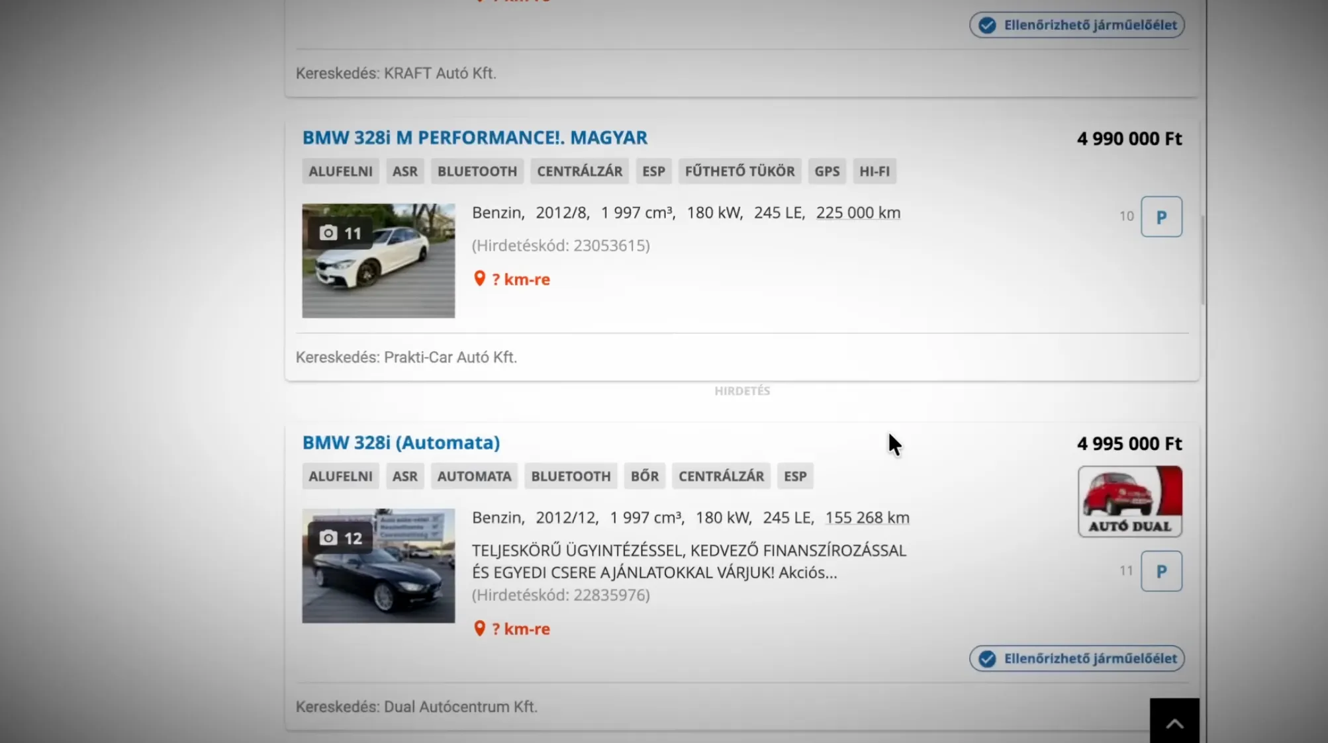Click the location pin on the M Performance listing
Viewport: 1328px width, 743px height.
coord(479,279)
